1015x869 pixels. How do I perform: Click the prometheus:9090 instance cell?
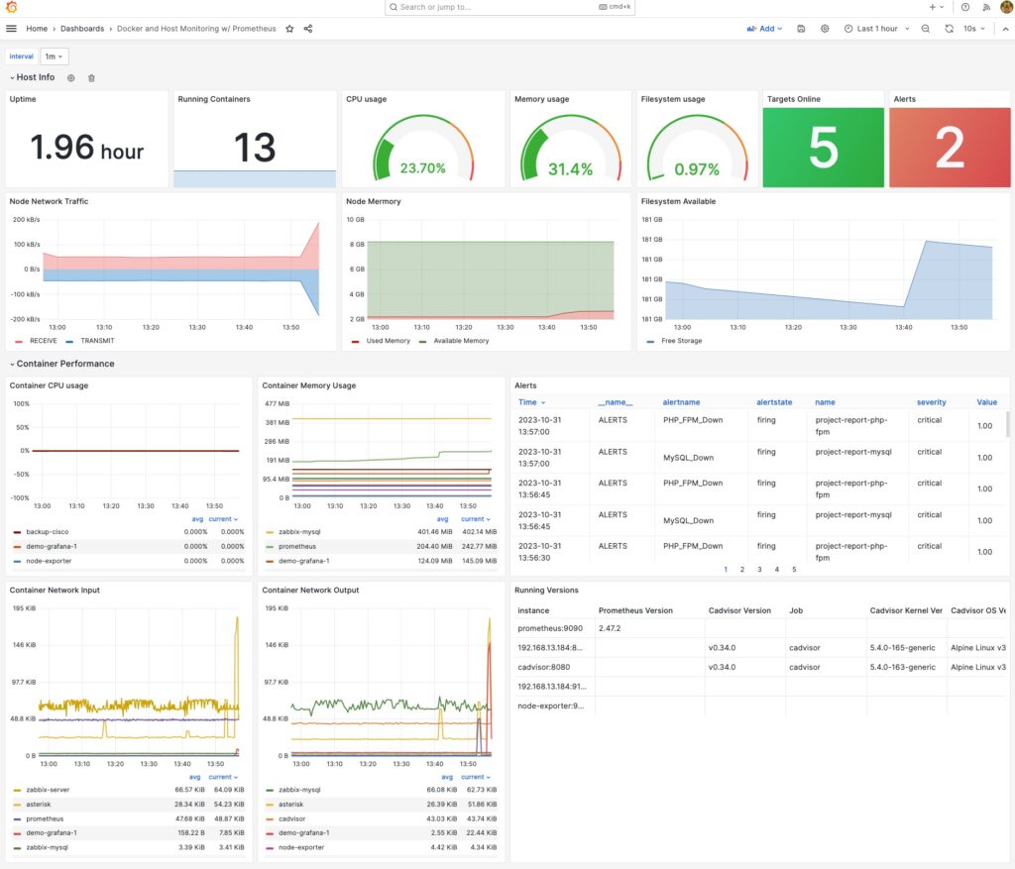(x=549, y=627)
